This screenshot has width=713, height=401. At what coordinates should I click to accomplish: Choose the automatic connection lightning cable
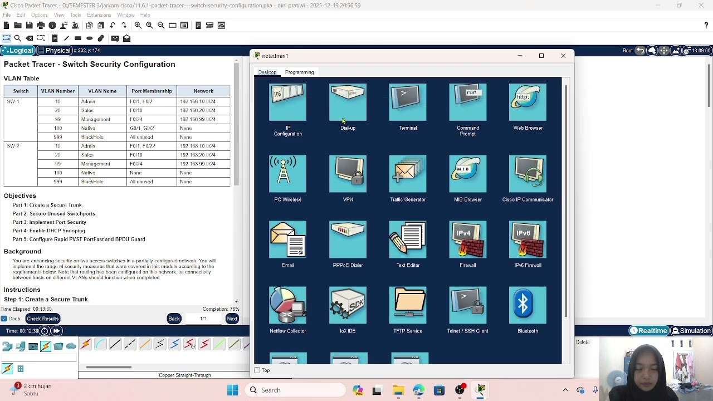point(85,345)
